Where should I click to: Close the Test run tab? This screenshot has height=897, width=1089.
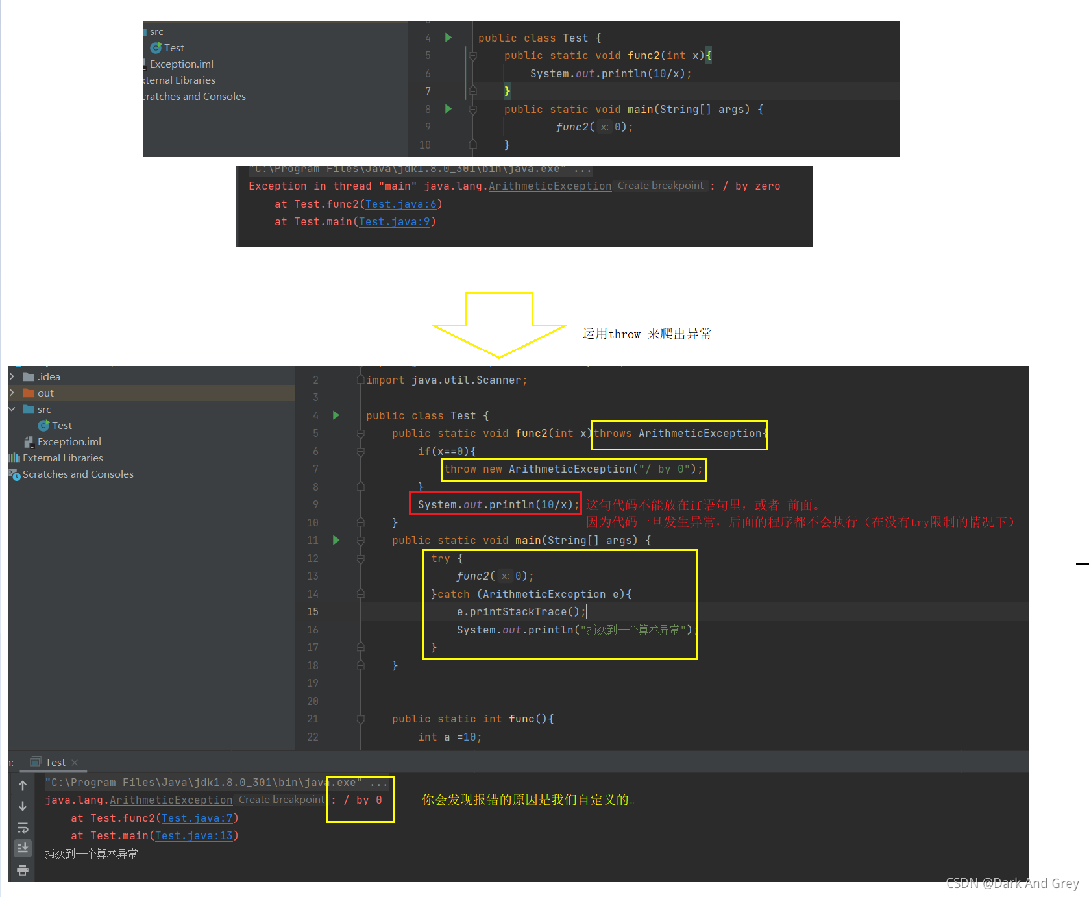coord(75,763)
